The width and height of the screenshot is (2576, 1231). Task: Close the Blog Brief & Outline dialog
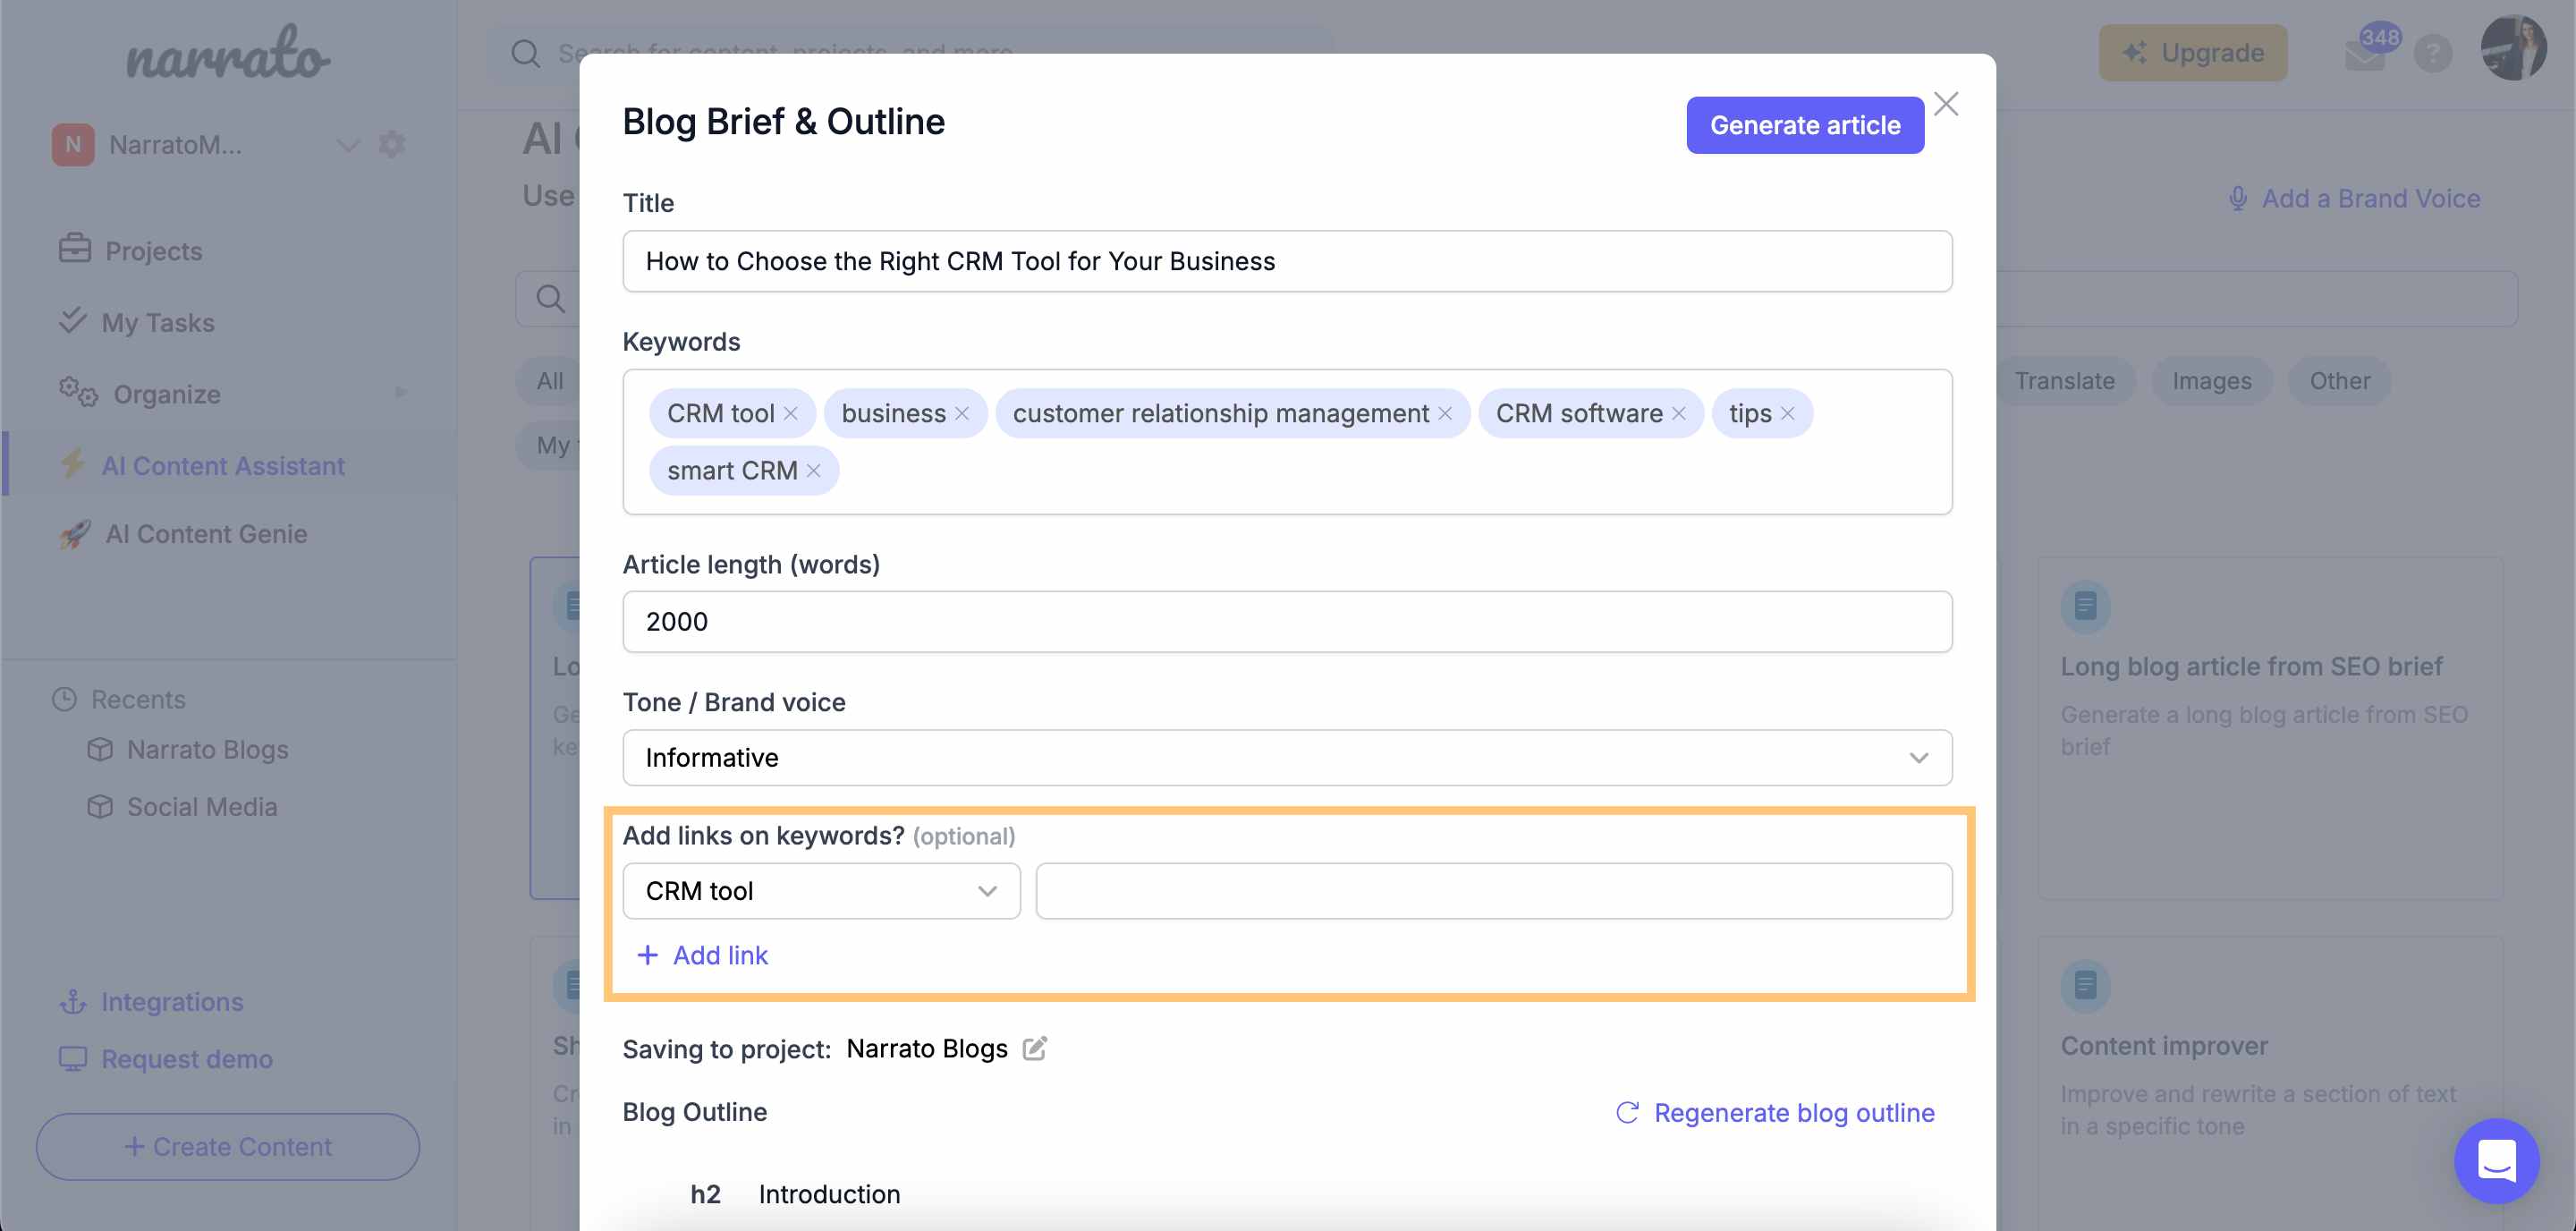tap(1945, 104)
